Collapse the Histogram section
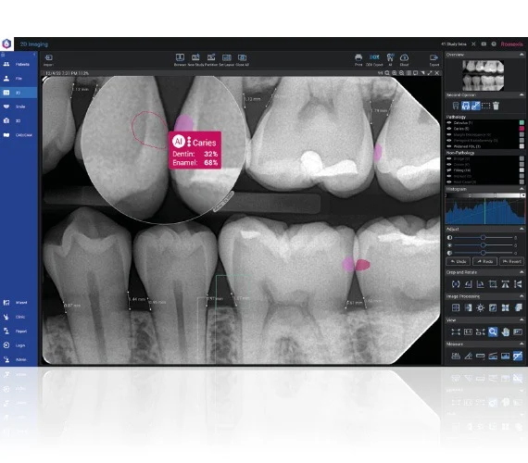 click(x=522, y=189)
